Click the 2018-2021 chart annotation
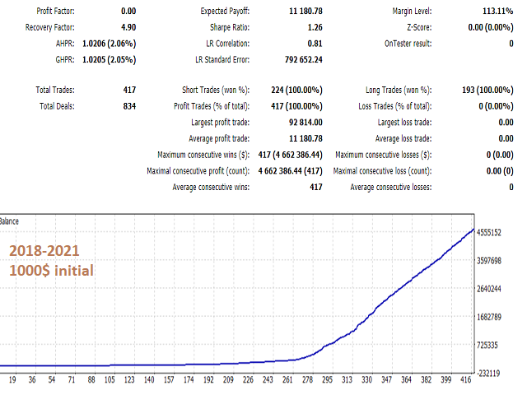This screenshot has width=527, height=395. (47, 253)
